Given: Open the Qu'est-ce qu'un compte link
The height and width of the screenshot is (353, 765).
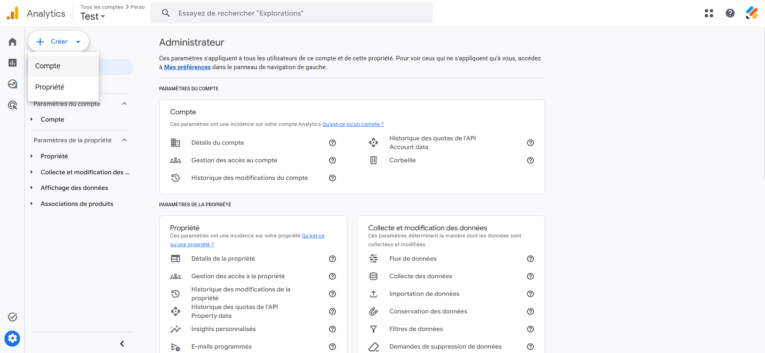Looking at the screenshot, I should click(353, 124).
